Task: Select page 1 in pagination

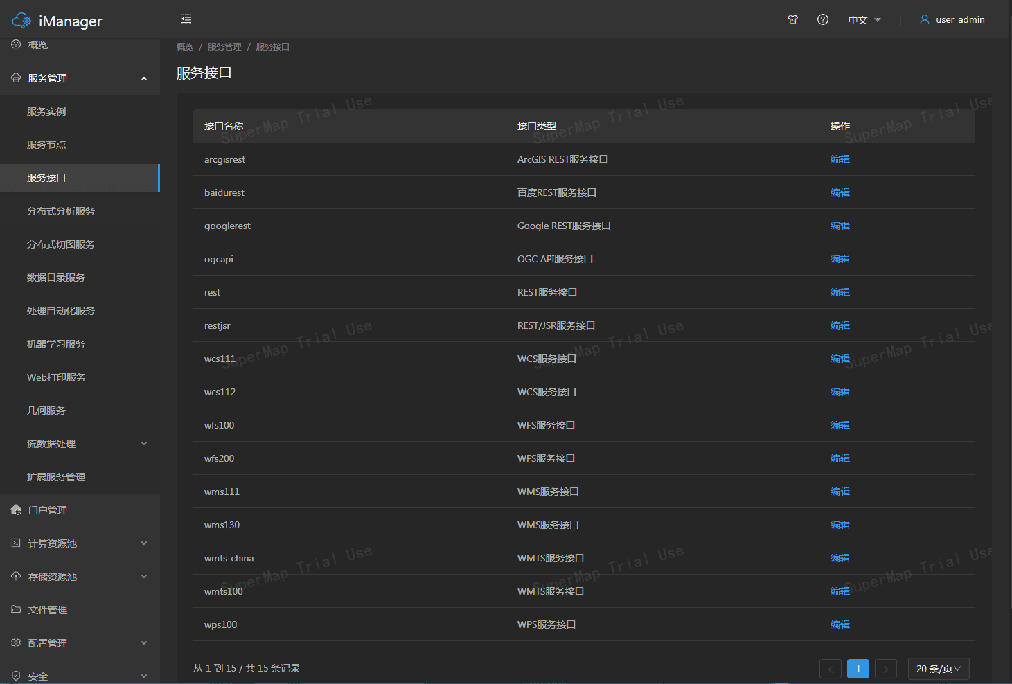Action: click(x=858, y=669)
